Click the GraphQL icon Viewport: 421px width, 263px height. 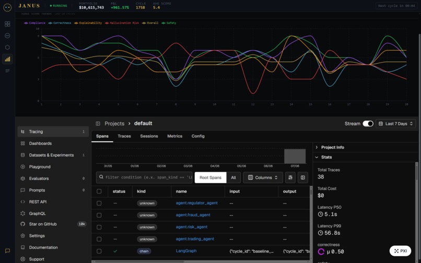pos(23,213)
